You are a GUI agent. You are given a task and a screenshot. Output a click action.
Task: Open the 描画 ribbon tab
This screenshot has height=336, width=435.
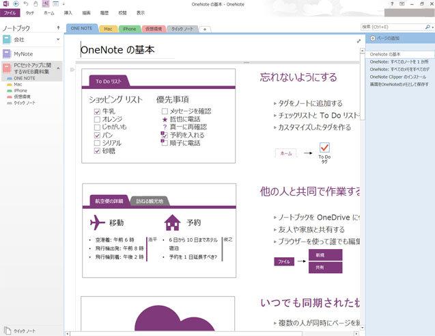(86, 13)
